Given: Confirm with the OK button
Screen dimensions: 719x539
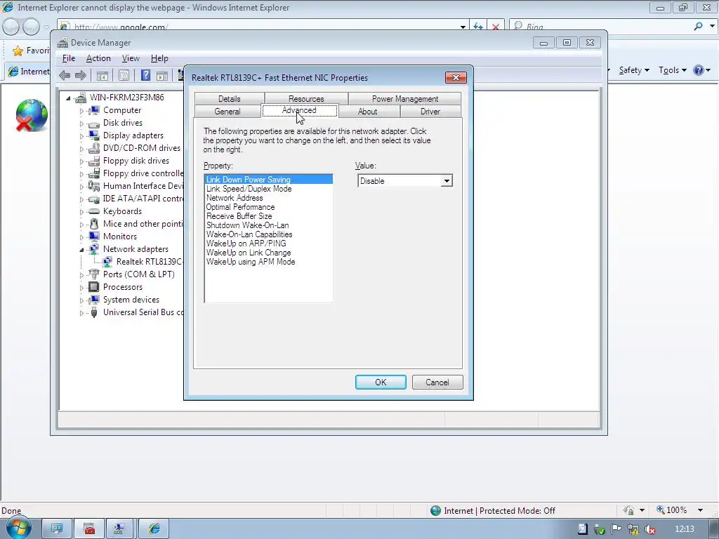Looking at the screenshot, I should point(381,382).
